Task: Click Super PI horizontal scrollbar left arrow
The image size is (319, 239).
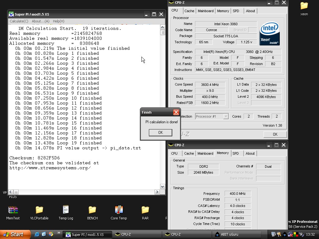Action: 11,192
